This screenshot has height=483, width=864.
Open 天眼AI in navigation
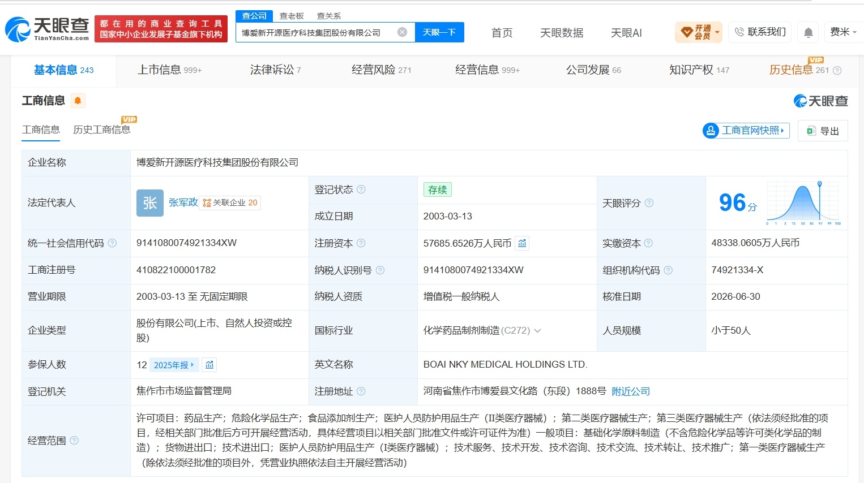[626, 33]
